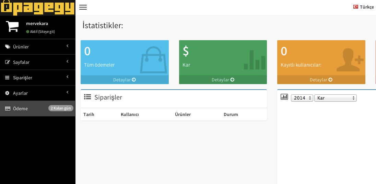This screenshot has width=376, height=184.
Task: Click the Kar label in green card
Action: click(186, 65)
